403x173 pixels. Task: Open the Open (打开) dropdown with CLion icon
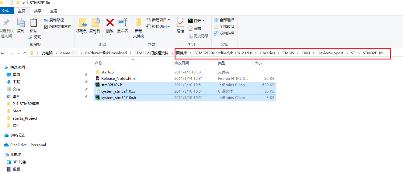196,21
